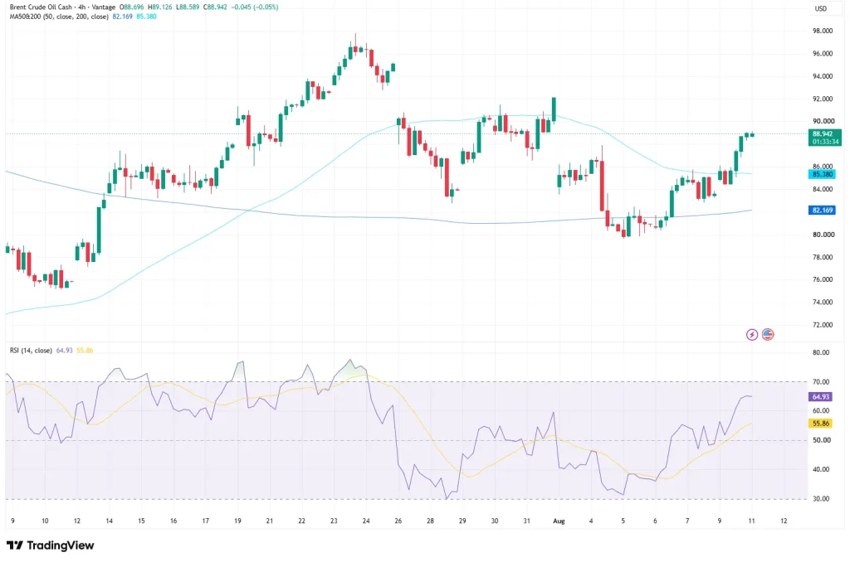This screenshot has height=562, width=850.
Task: Click the −0.045 (−0.05%) change value
Action: pyautogui.click(x=254, y=7)
